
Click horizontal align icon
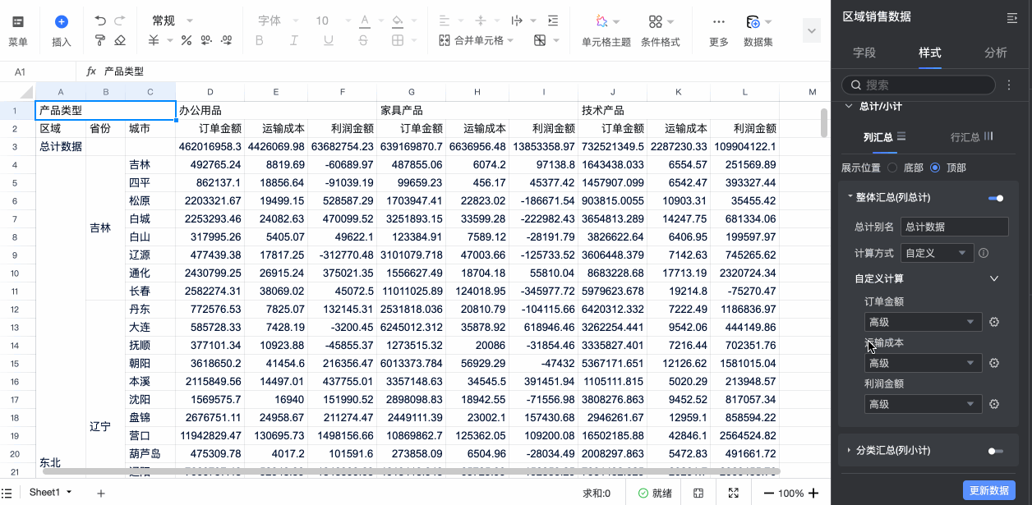[445, 21]
